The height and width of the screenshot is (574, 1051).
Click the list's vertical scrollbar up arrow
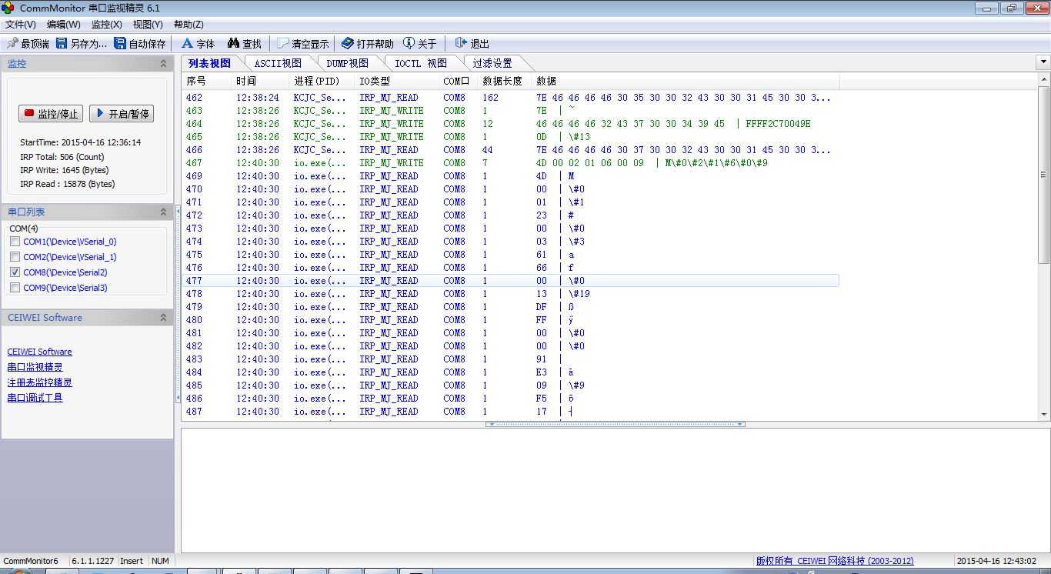click(x=1044, y=79)
